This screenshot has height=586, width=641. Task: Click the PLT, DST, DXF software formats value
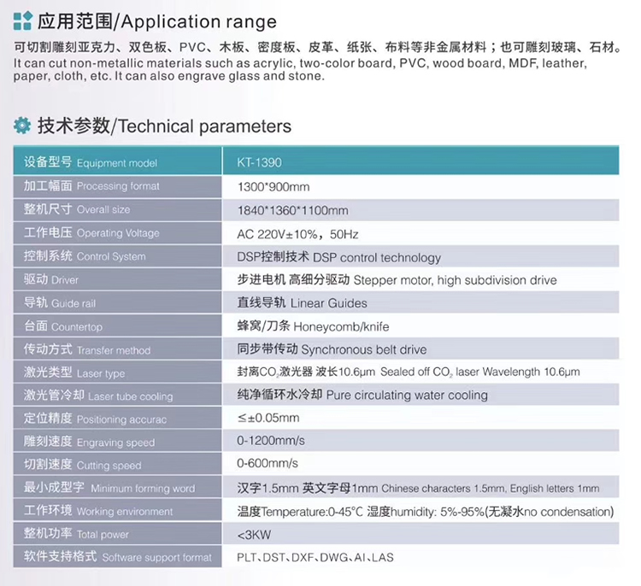315,557
